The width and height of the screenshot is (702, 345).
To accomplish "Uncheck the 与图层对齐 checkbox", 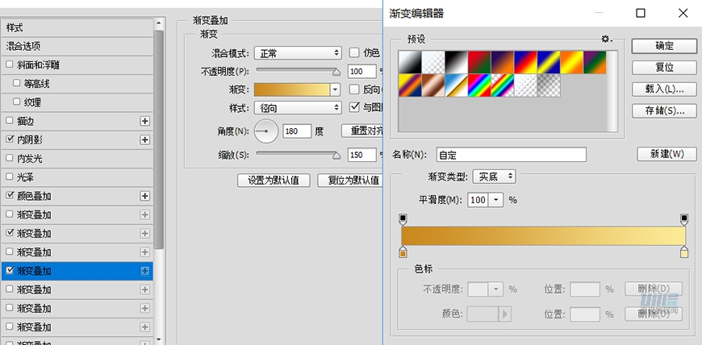I will tap(354, 107).
